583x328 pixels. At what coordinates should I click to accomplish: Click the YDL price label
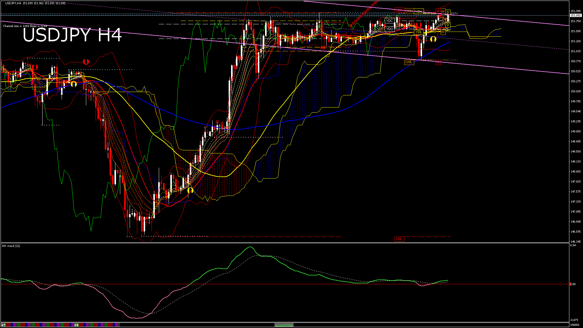click(x=419, y=32)
